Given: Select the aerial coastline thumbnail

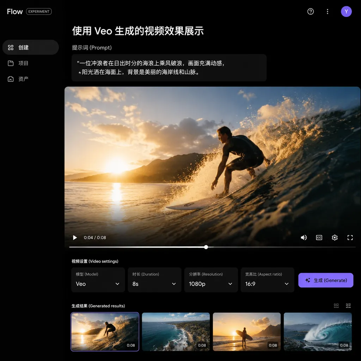Looking at the screenshot, I should coord(176,332).
